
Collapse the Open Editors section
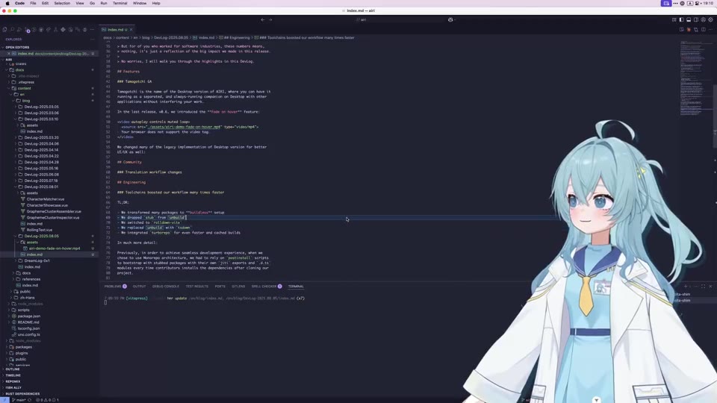click(17, 47)
